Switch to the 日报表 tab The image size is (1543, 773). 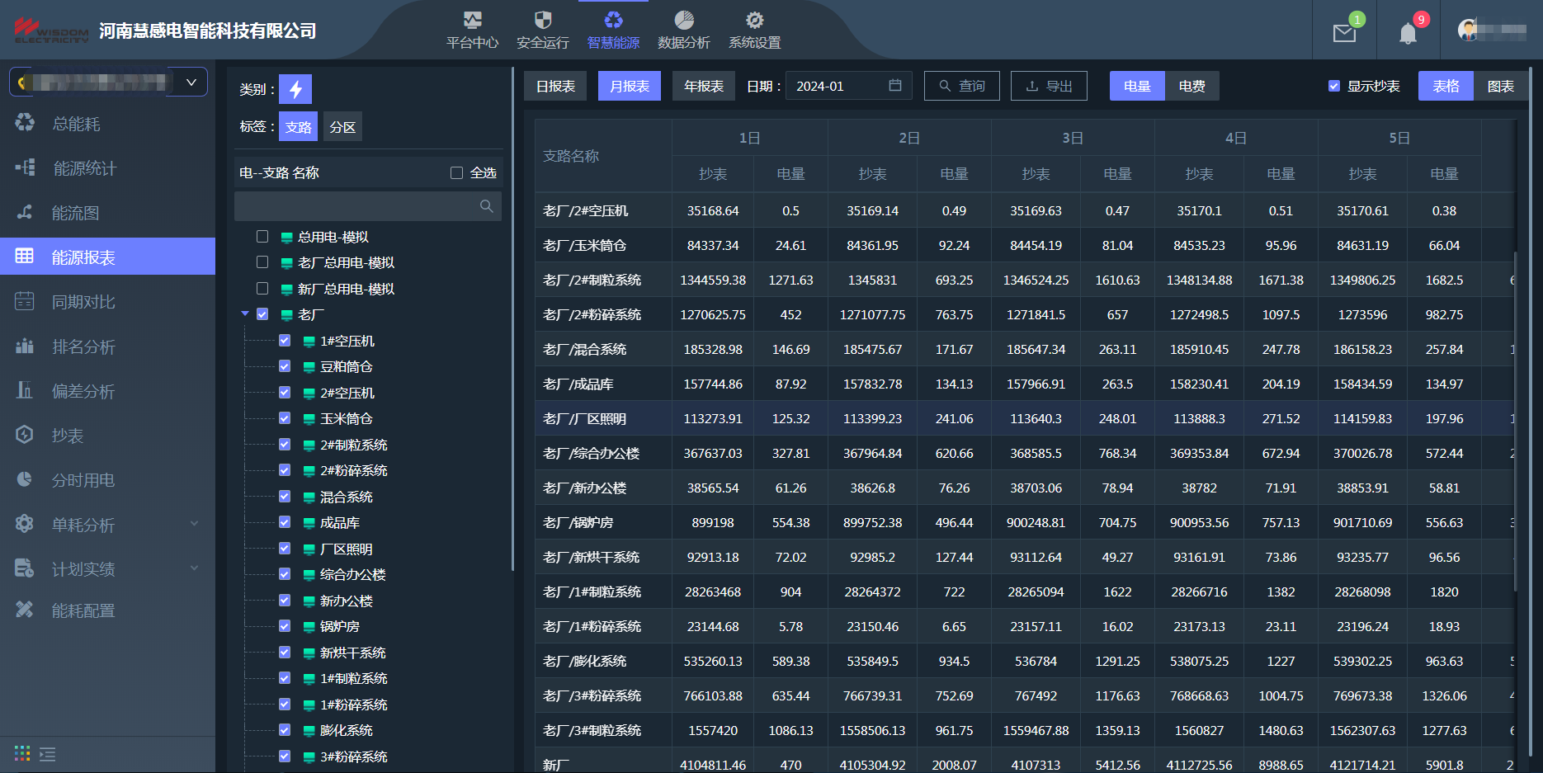click(555, 86)
